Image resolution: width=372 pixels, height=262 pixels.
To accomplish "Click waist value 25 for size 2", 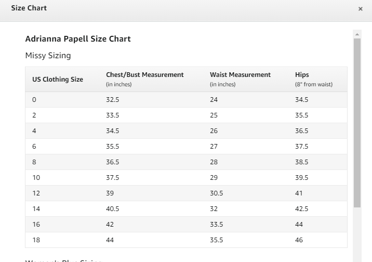I will click(x=214, y=115).
